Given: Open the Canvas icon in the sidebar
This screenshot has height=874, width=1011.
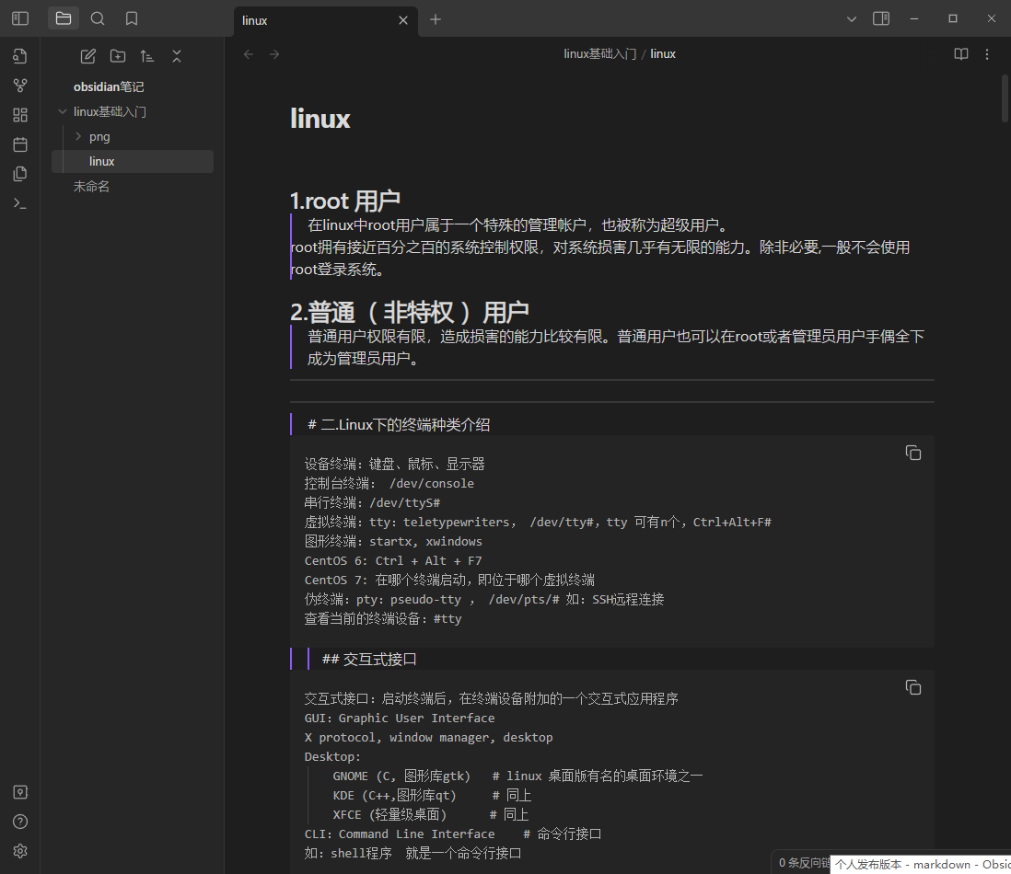Looking at the screenshot, I should [19, 114].
